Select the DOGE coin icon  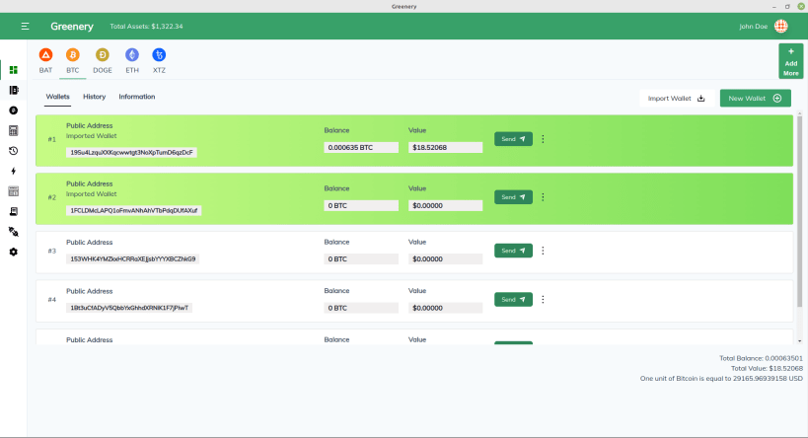[x=102, y=54]
